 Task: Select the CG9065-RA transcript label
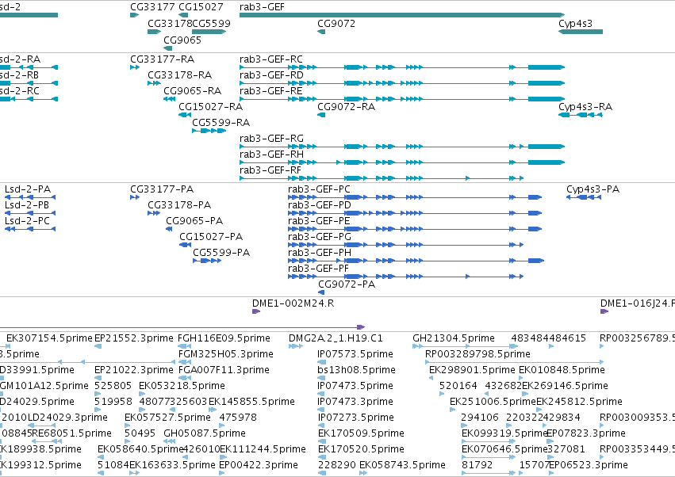pyautogui.click(x=192, y=91)
